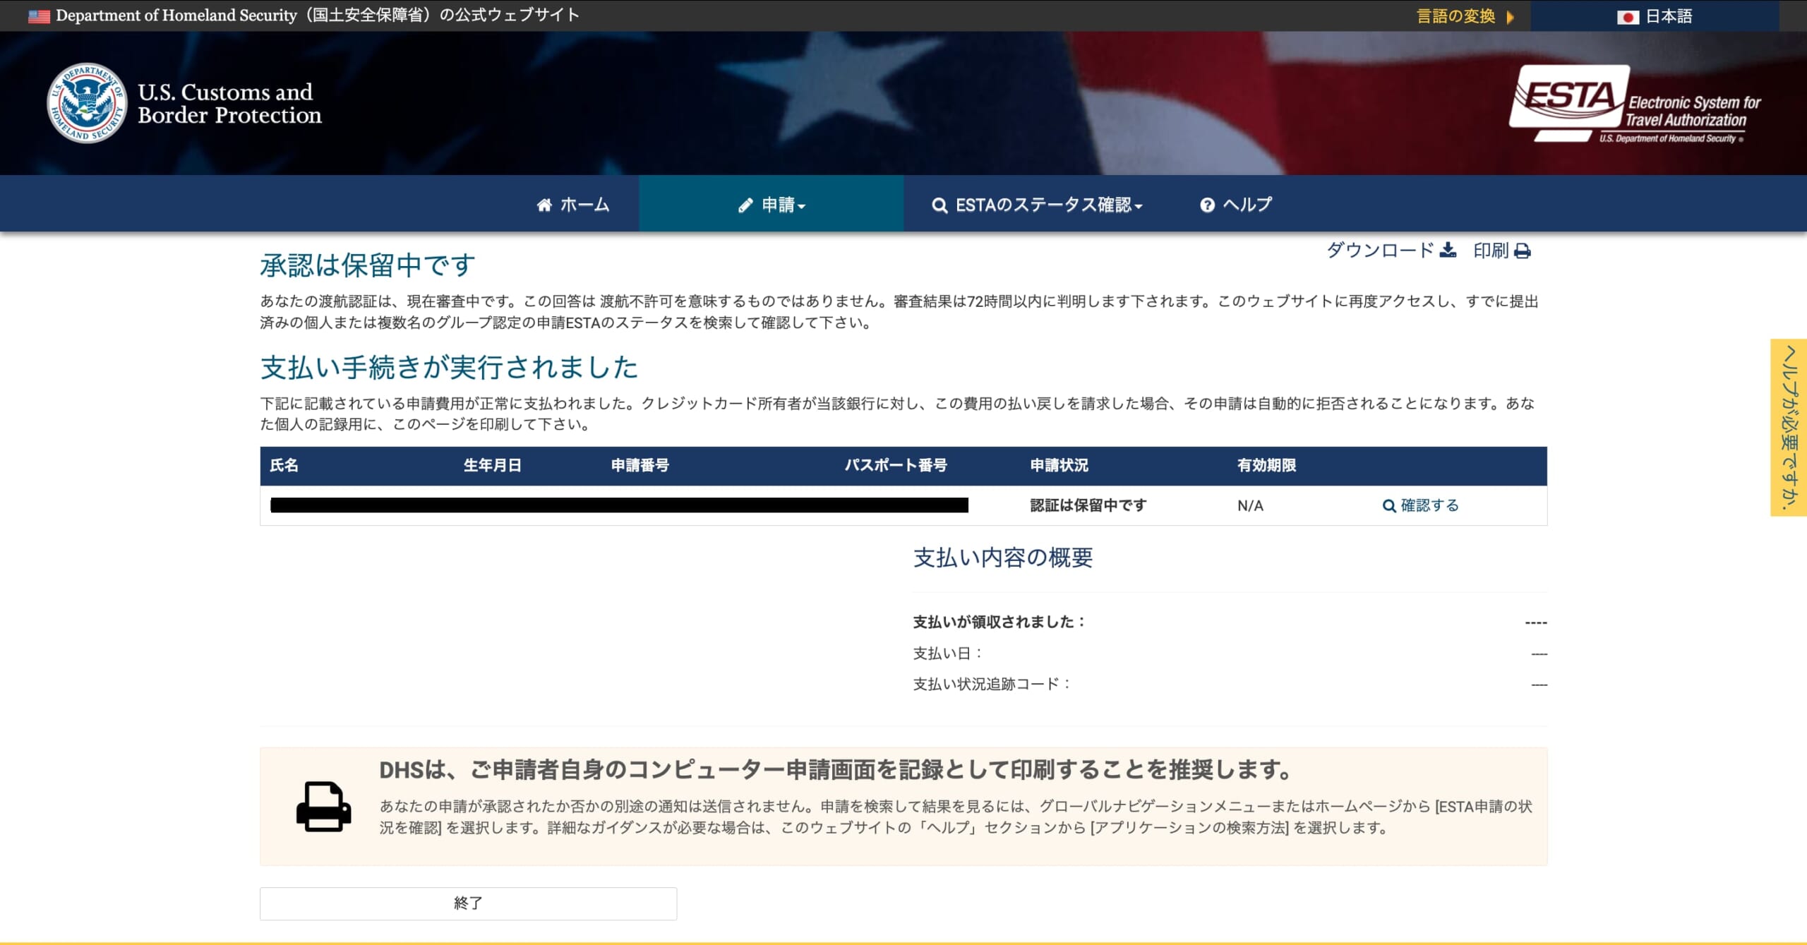Click the Japanese flag icon at top right
This screenshot has height=945, width=1807.
1627,16
